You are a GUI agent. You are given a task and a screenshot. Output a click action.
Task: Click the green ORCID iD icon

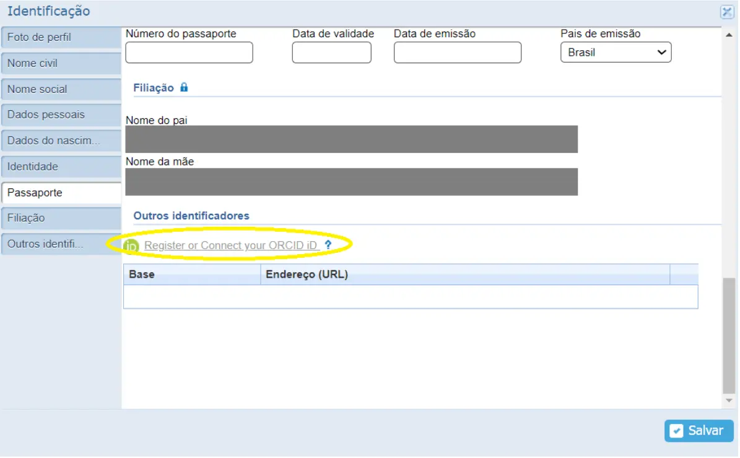[131, 246]
